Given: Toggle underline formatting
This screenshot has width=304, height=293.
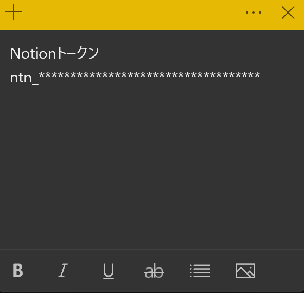Looking at the screenshot, I should coord(109,271).
